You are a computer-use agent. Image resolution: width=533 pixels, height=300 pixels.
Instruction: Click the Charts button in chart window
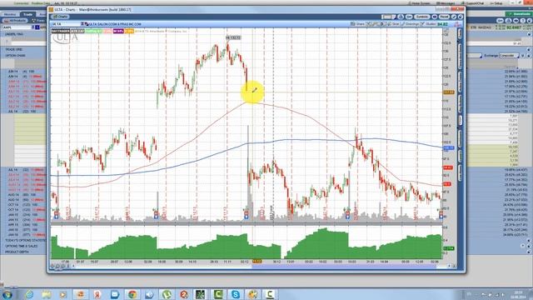point(60,17)
